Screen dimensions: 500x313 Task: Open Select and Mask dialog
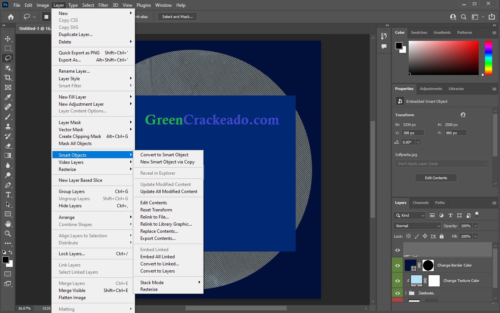point(177,16)
